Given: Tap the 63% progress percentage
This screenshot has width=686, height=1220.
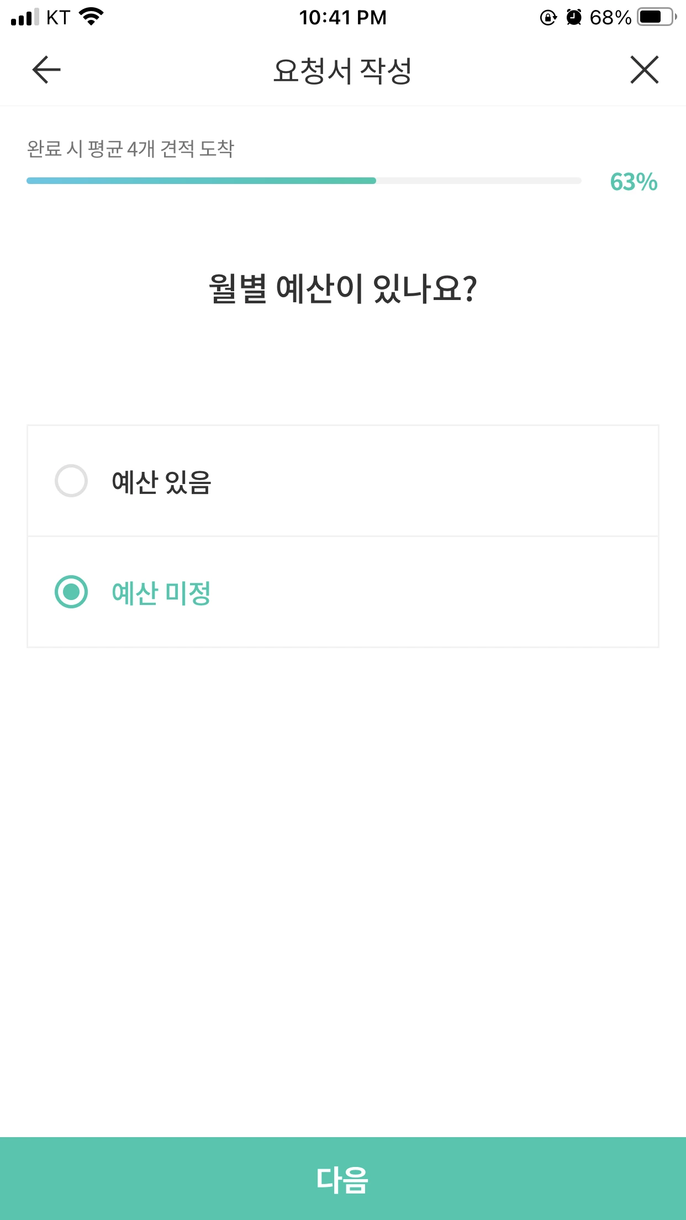Looking at the screenshot, I should click(634, 182).
